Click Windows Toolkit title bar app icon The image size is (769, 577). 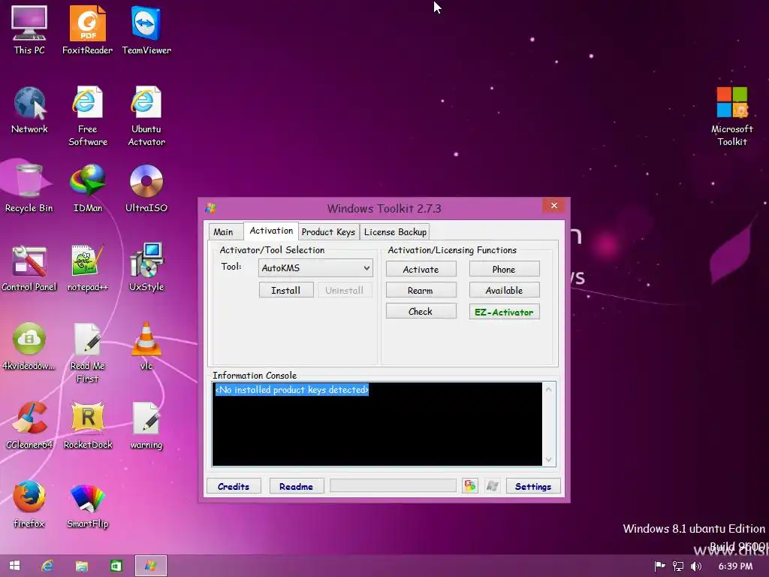coord(211,208)
